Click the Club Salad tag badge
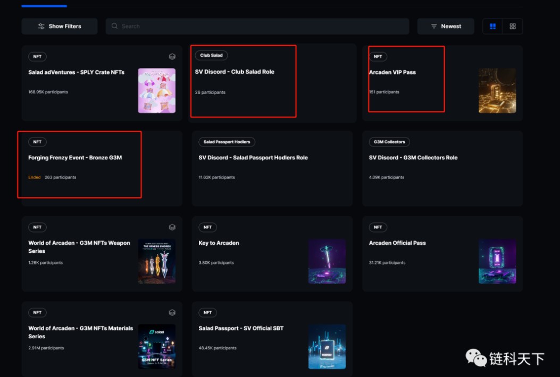This screenshot has width=560, height=377. [x=212, y=55]
